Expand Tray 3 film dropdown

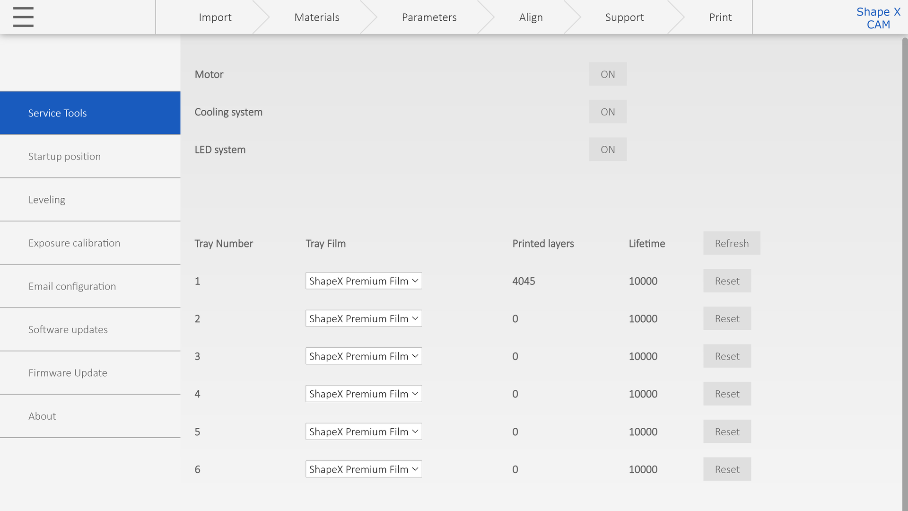363,356
